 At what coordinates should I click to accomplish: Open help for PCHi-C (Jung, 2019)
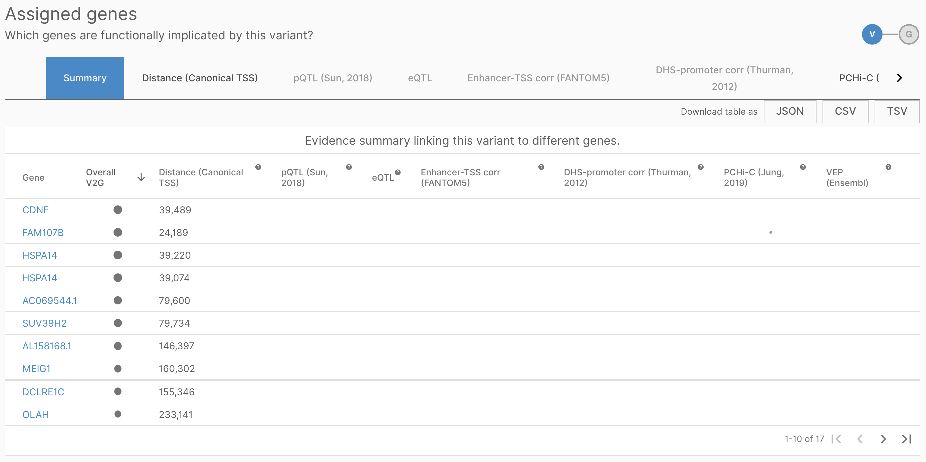click(x=803, y=167)
